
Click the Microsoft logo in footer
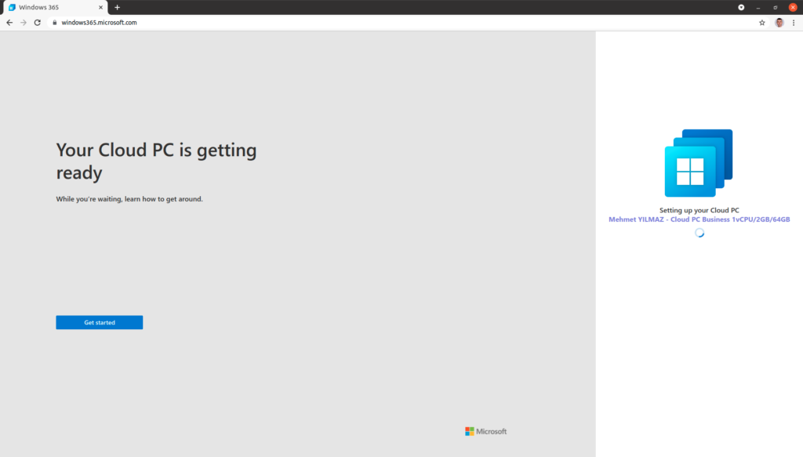(485, 431)
